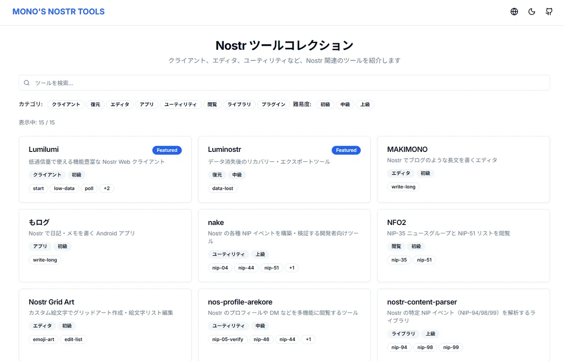
Task: Toggle dark mode with moon icon
Action: (532, 12)
